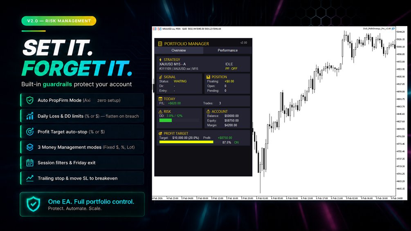Click the Position section icon
The width and height of the screenshot is (411, 231).
[208, 77]
